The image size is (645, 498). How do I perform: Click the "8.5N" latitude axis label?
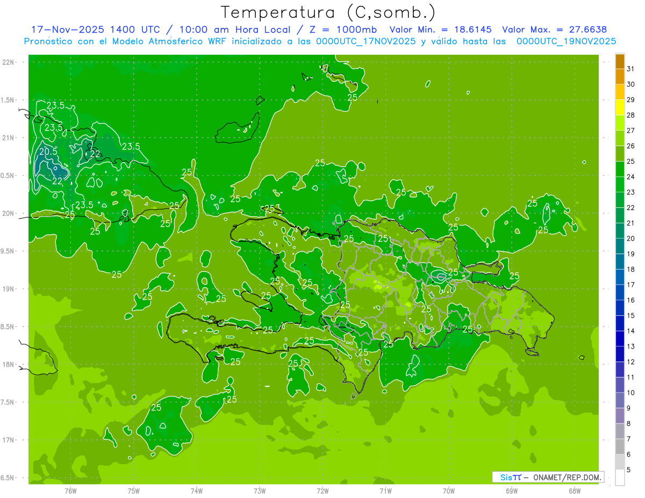point(8,327)
